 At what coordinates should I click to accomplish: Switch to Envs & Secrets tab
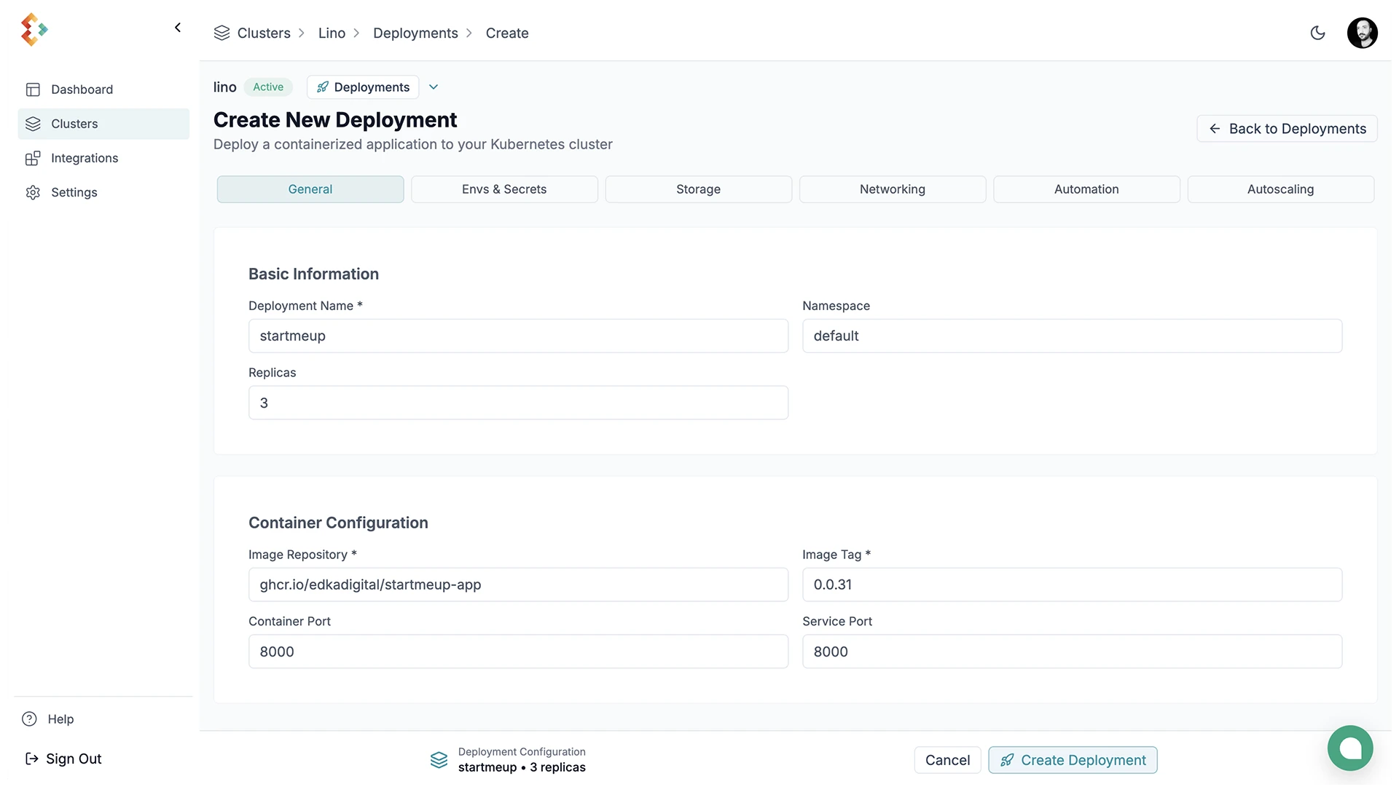503,189
